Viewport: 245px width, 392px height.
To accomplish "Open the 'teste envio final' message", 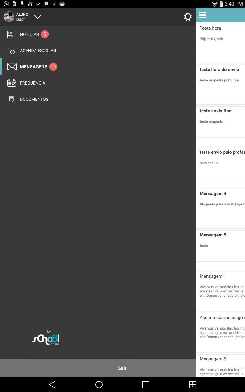I will pos(221,122).
